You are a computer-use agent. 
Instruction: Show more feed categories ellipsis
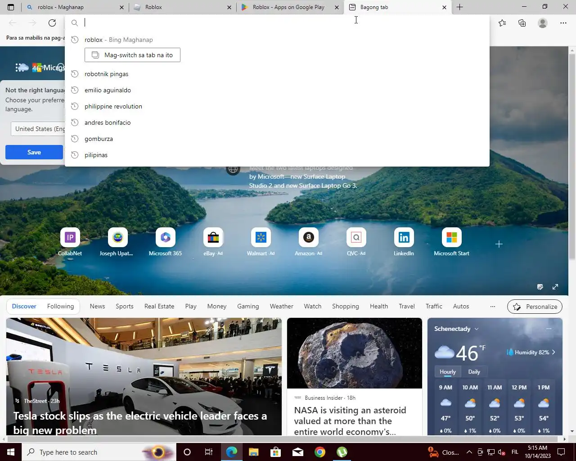point(493,306)
